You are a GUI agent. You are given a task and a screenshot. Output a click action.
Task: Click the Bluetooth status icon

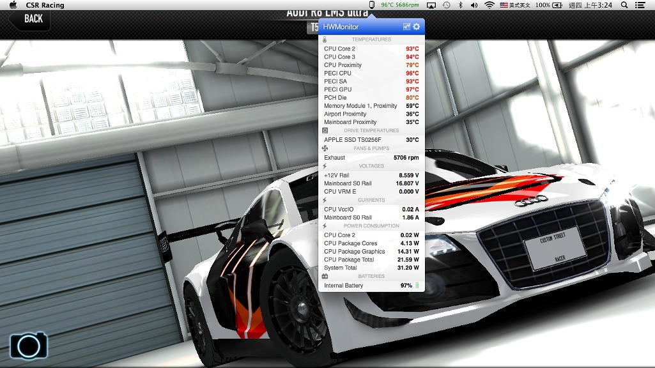tap(460, 5)
